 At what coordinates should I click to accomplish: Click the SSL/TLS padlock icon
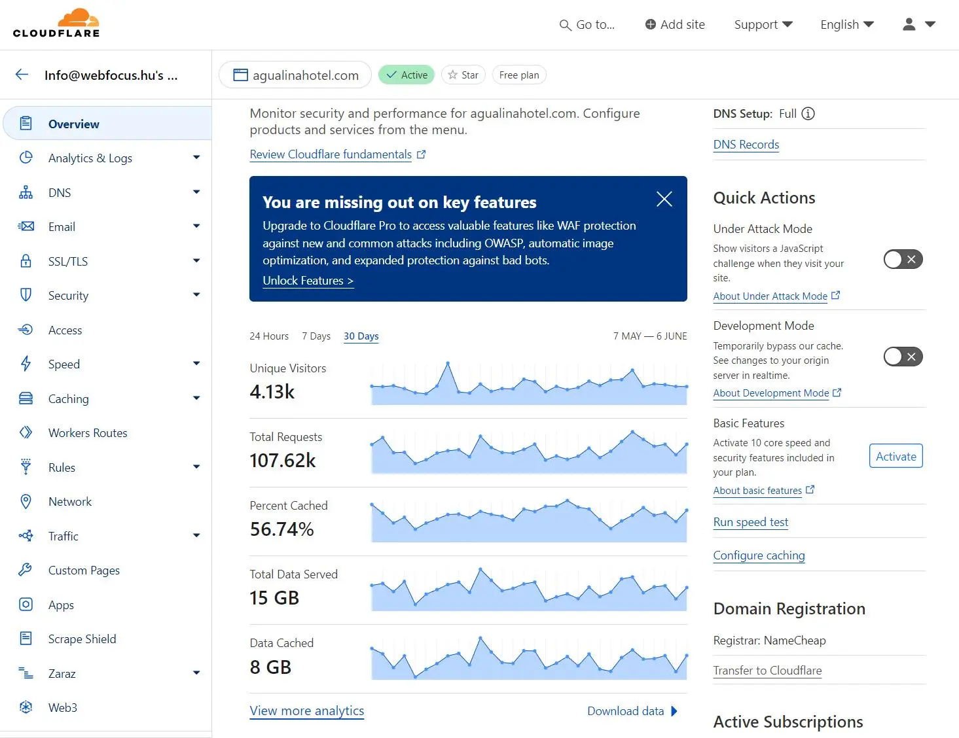click(26, 261)
